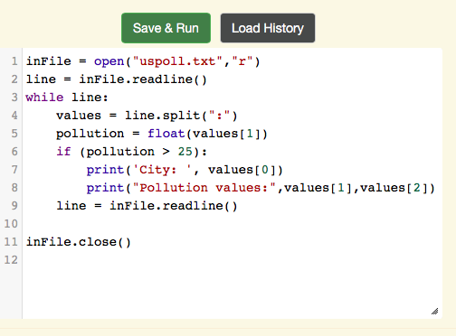This screenshot has height=336, width=456.
Task: Click the while keyword
Action: coord(44,98)
